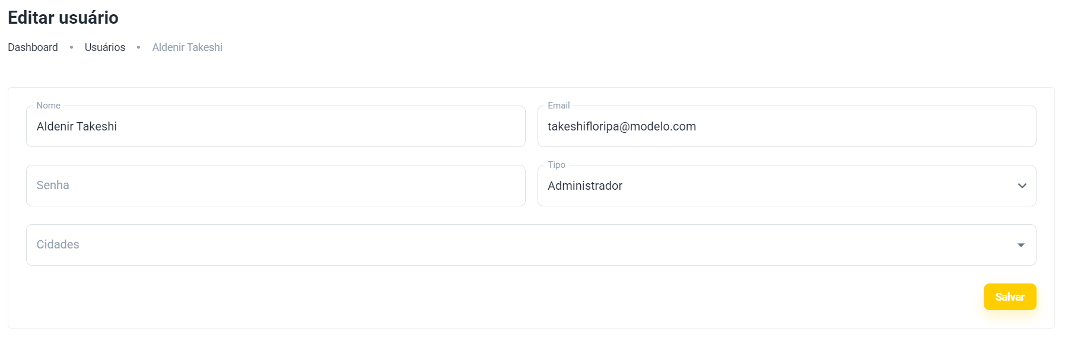This screenshot has height=338, width=1065.
Task: Click separator dot between Dashboard and Usuários
Action: (x=71, y=47)
